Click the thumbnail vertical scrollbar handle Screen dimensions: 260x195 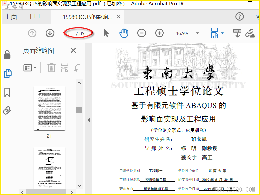79,110
